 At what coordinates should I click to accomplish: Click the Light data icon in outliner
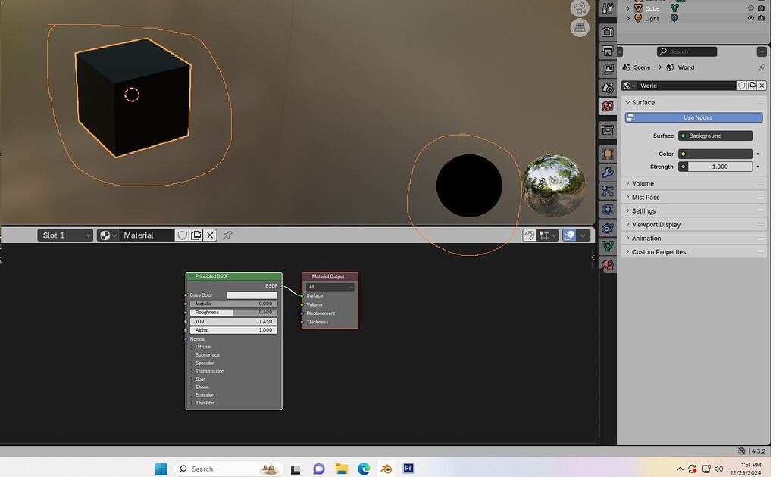click(x=674, y=18)
